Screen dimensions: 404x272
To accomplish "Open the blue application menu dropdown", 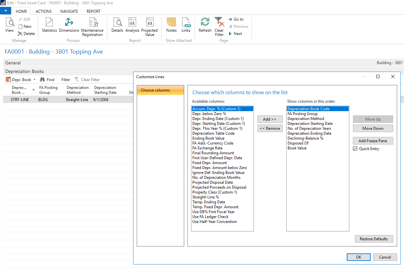I will pos(6,11).
